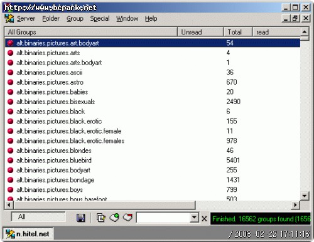The height and width of the screenshot is (242, 314).
Task: Click the total value 670
Action: coord(232,82)
